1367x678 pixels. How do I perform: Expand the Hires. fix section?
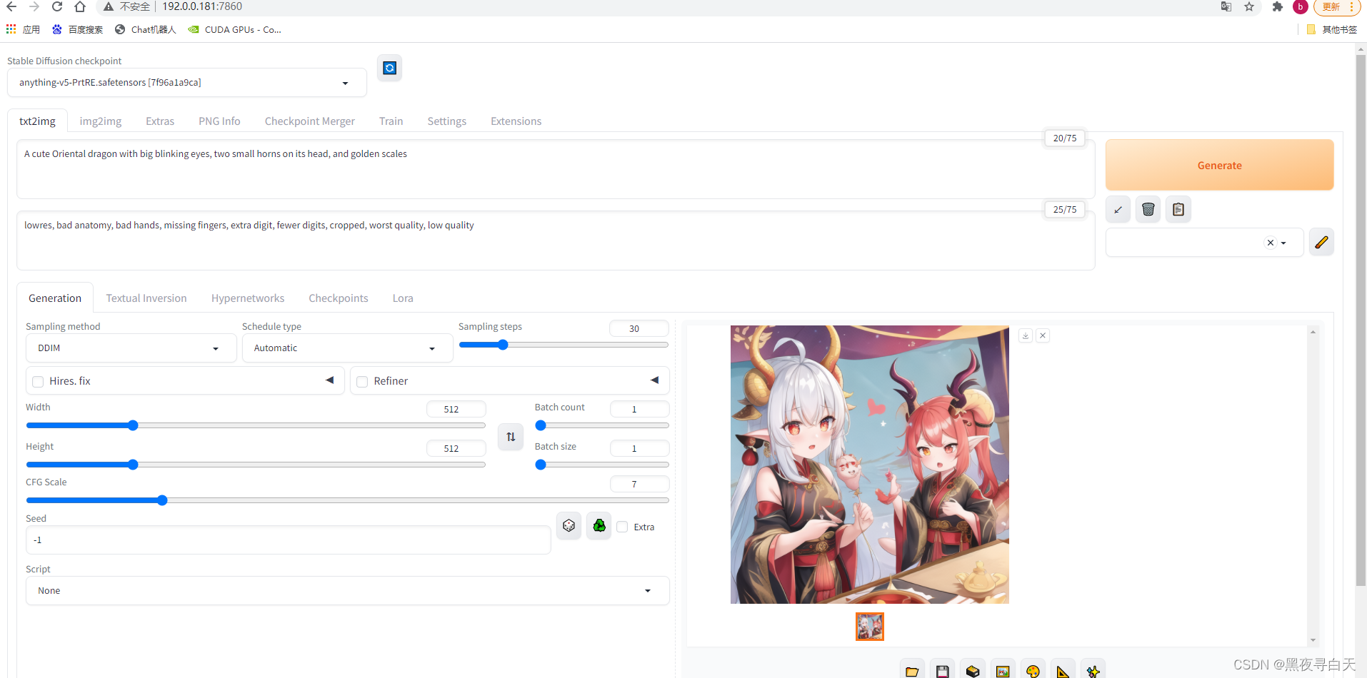(329, 380)
